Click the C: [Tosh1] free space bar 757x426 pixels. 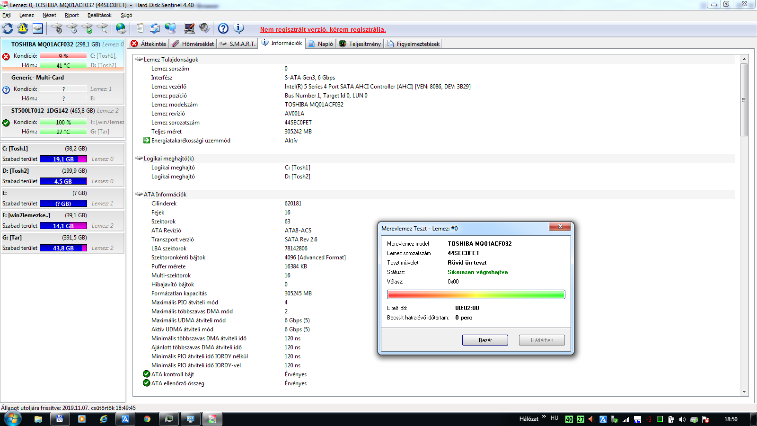click(63, 159)
